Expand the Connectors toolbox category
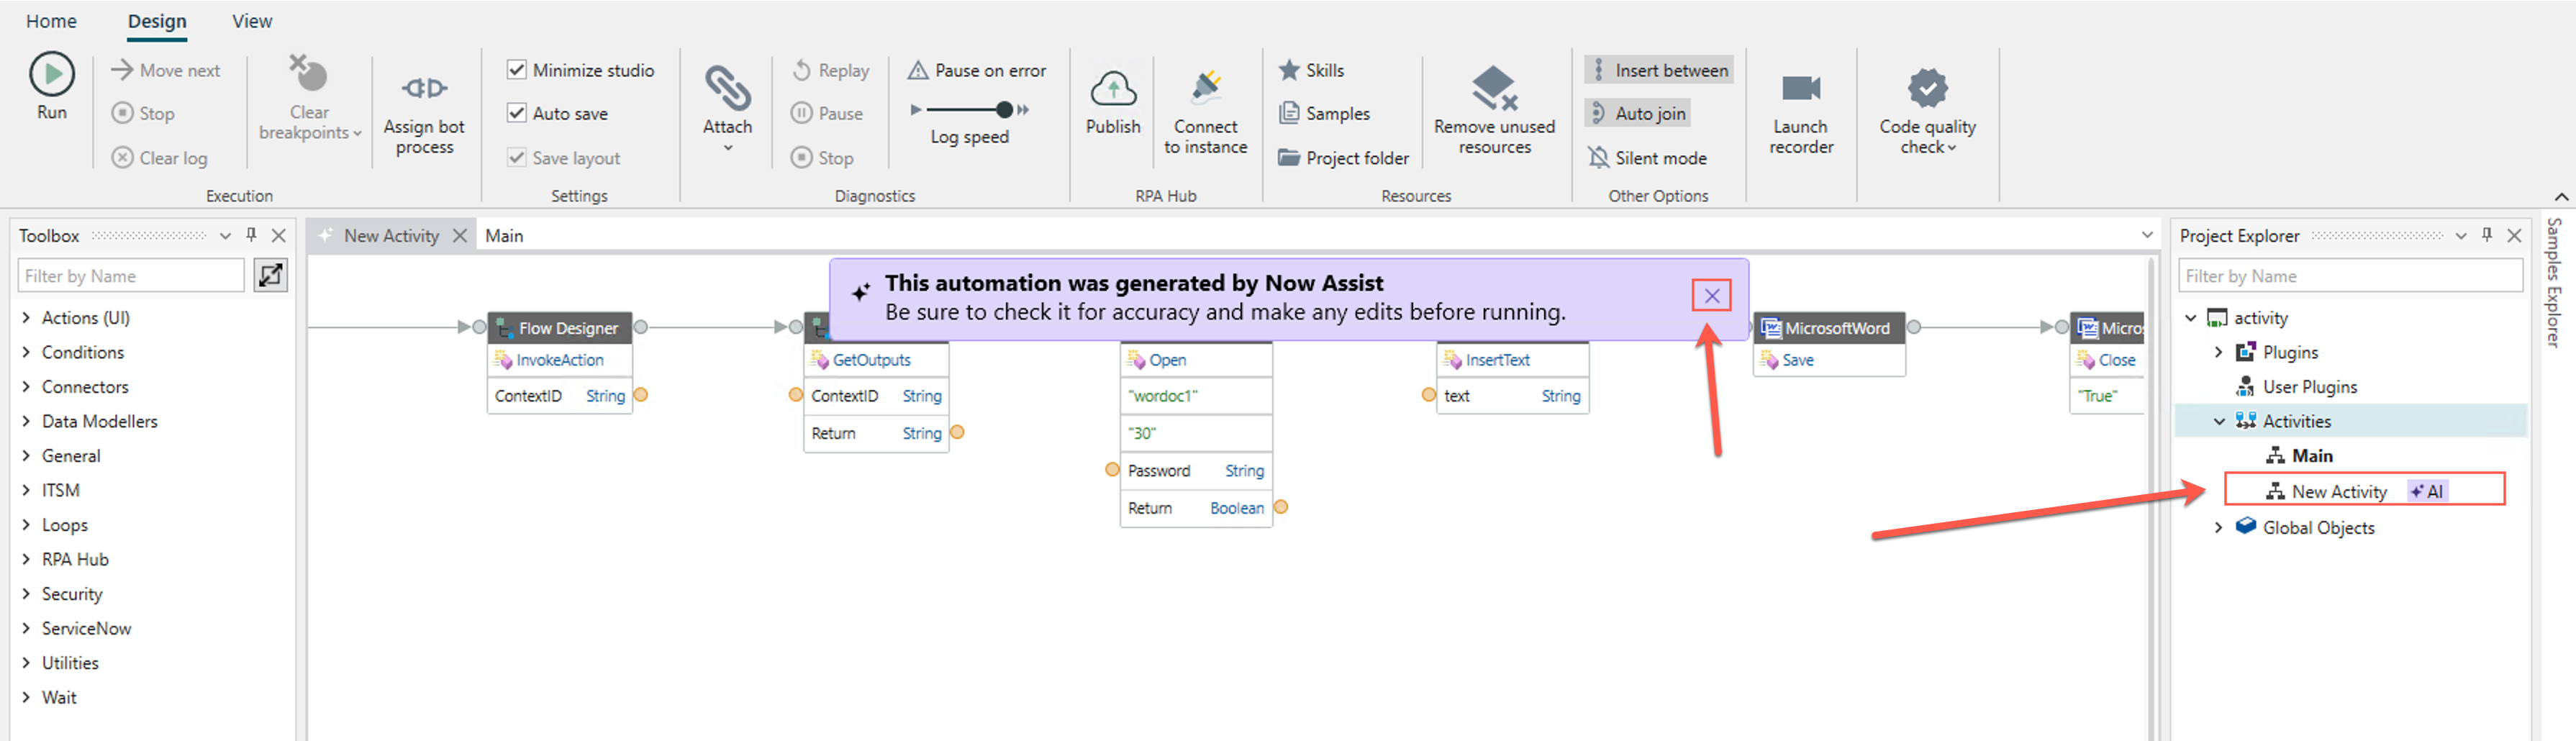Screen dimensions: 2576x741 tap(26, 386)
